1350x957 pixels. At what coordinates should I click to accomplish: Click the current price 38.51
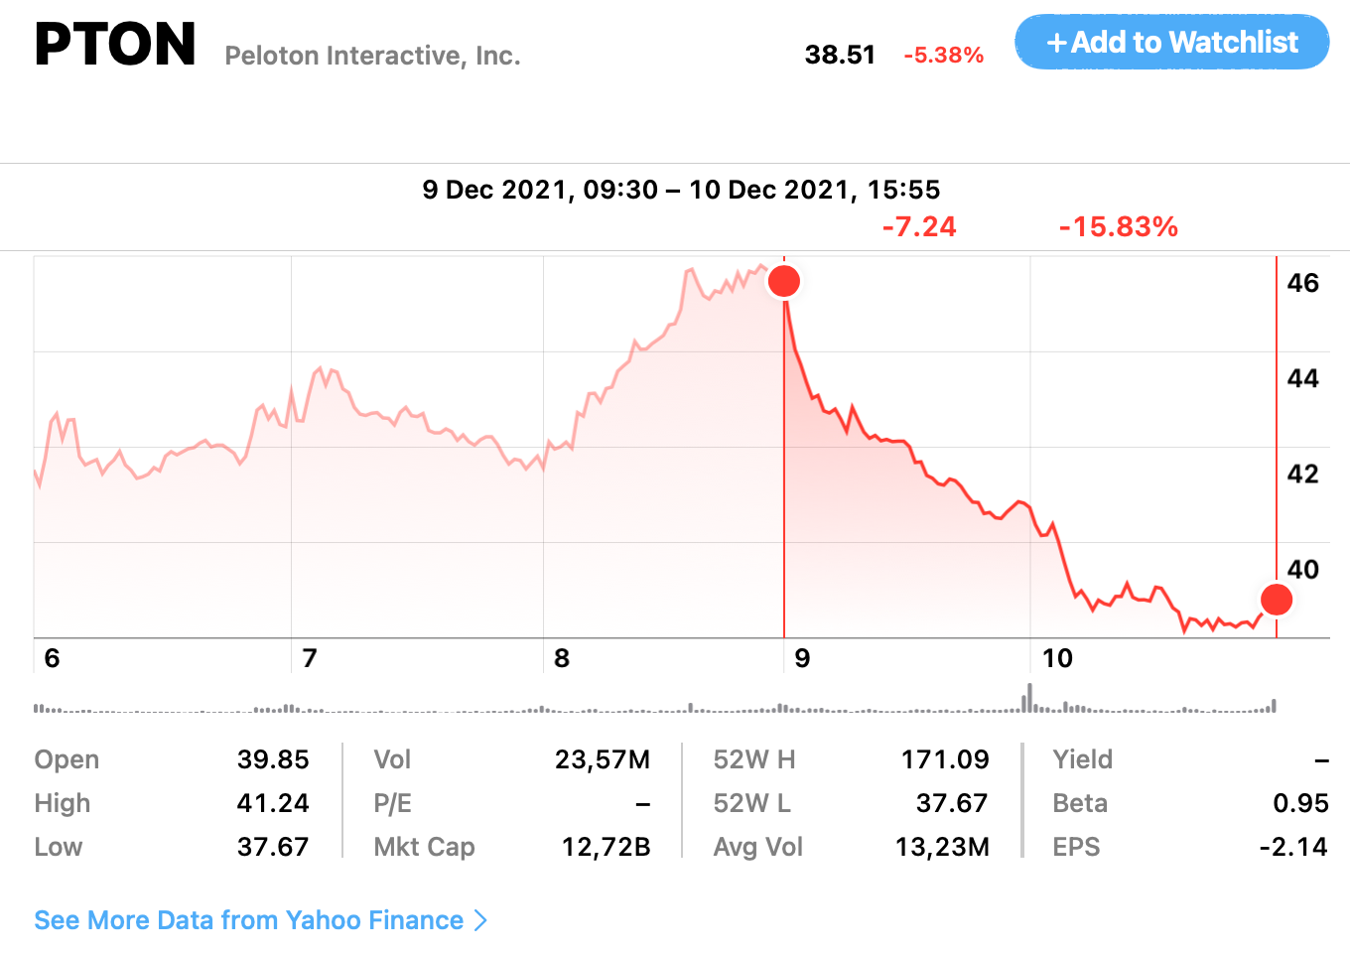pos(840,55)
